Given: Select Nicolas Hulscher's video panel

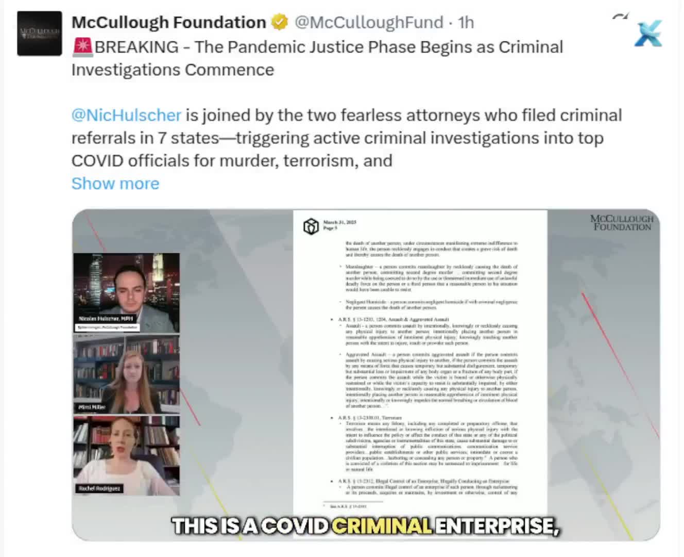Looking at the screenshot, I should tap(127, 292).
